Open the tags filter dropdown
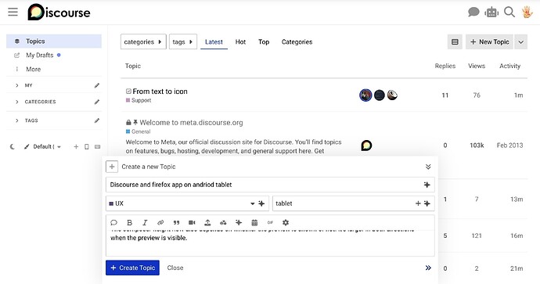 (183, 41)
